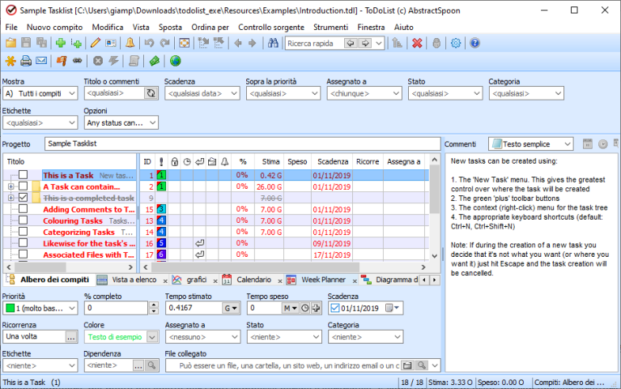Click the maximize tasklist view icon

point(184,43)
